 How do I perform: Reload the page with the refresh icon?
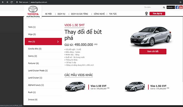tap(11, 2)
